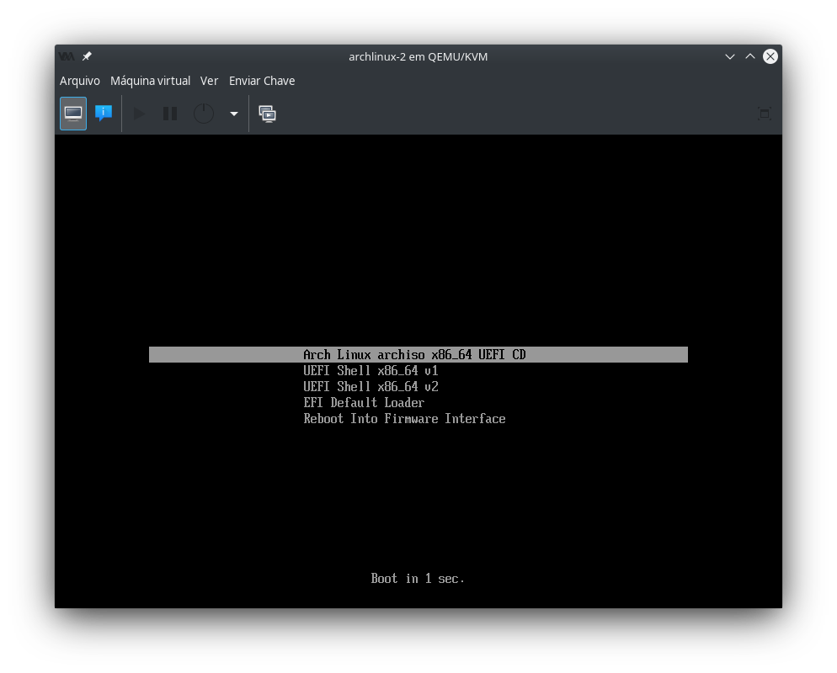
Task: Show the graphical console view
Action: [73, 114]
